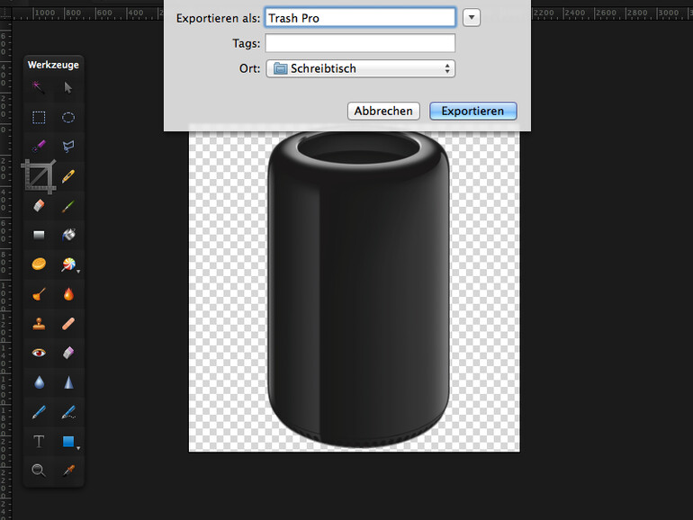Select the Magic Wand tool
The height and width of the screenshot is (520, 693).
point(39,87)
